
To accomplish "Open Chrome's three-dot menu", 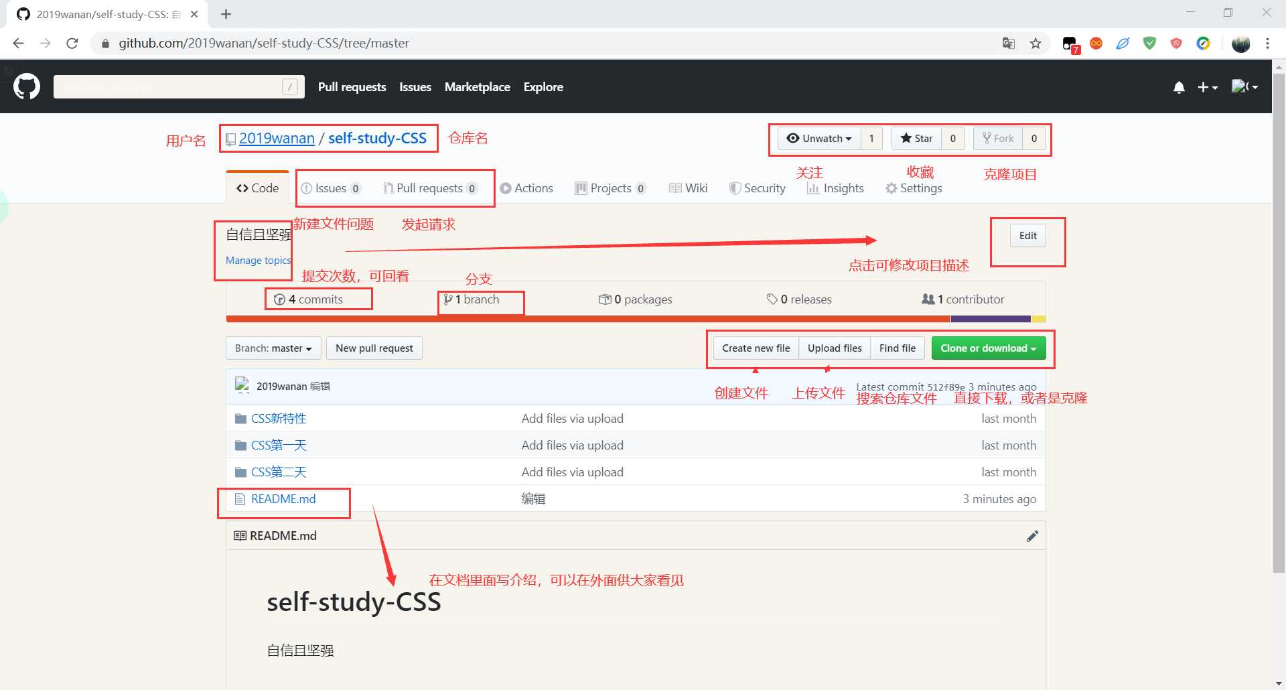I will click(x=1267, y=44).
